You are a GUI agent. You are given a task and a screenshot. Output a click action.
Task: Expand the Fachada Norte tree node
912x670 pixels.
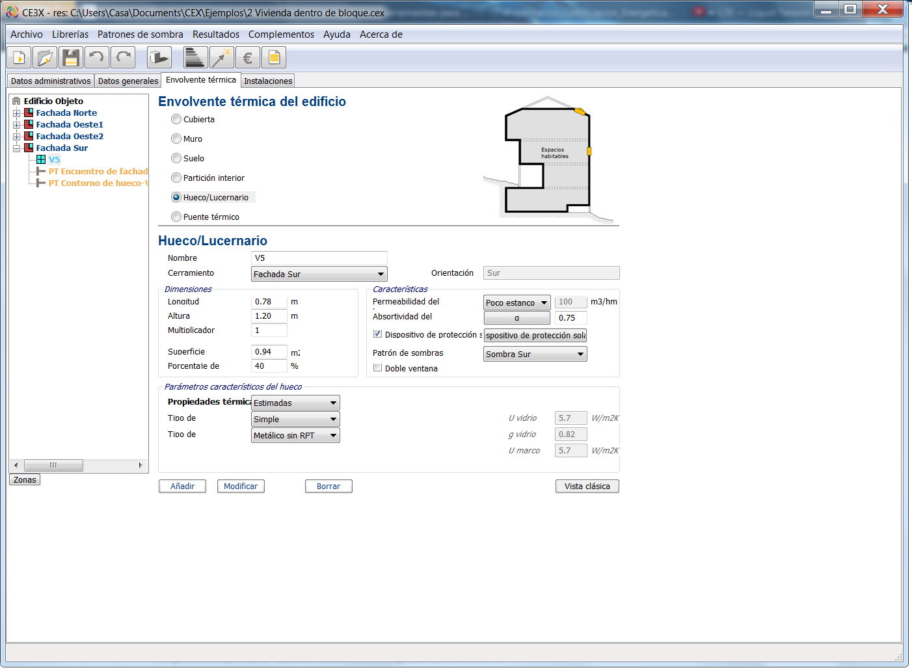coord(16,113)
